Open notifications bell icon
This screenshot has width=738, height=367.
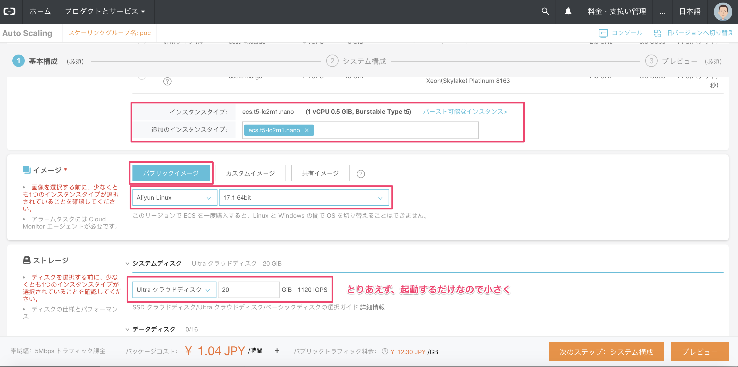coord(568,11)
